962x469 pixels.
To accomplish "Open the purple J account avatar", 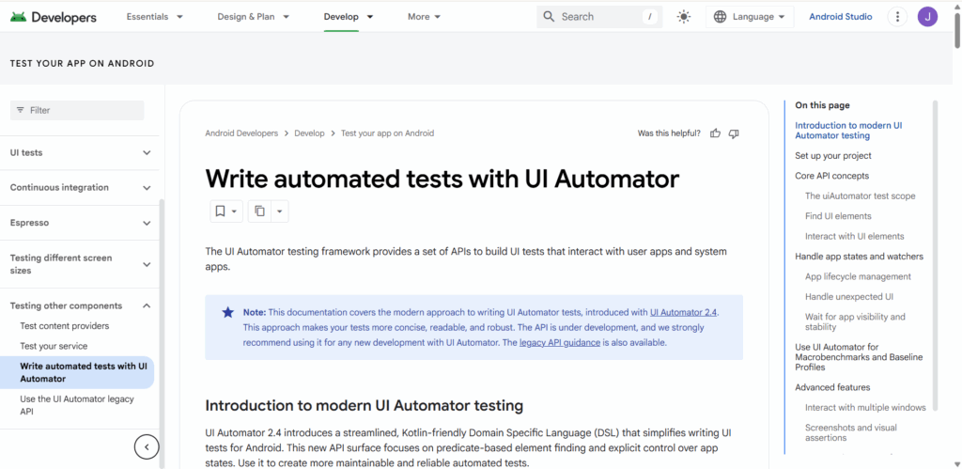I will (927, 17).
